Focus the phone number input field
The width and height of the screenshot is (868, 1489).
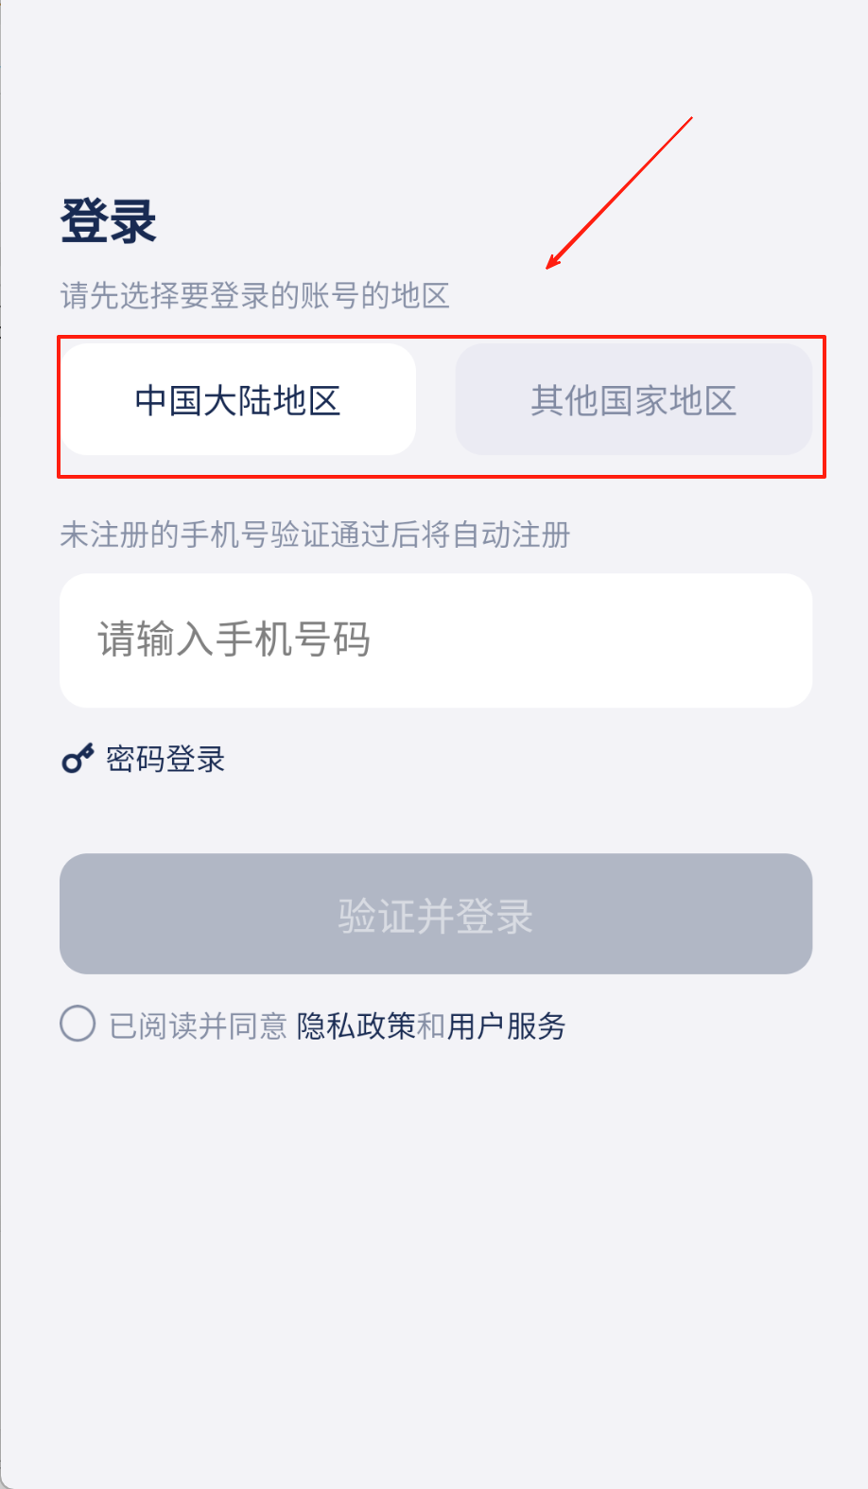pos(435,640)
